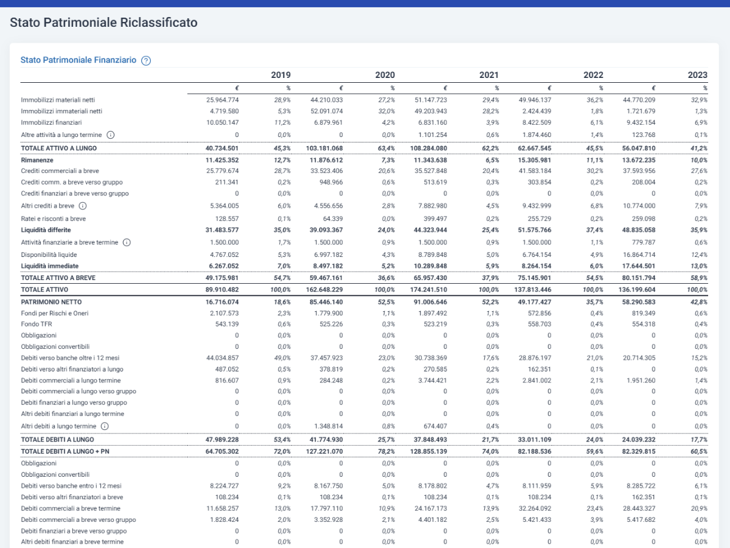Select the Liquidità immediate row label

click(50, 266)
